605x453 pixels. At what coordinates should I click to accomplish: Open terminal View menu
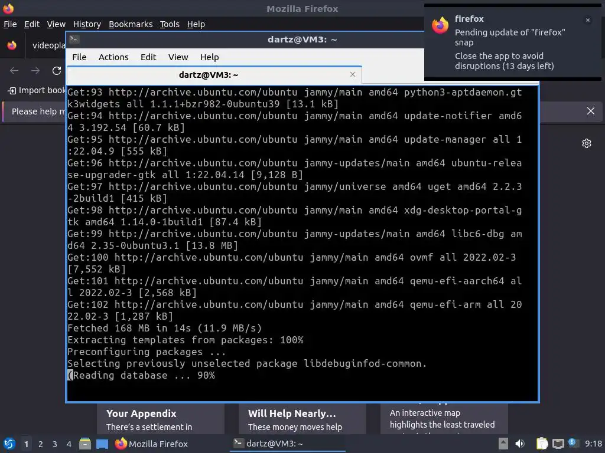pos(178,57)
